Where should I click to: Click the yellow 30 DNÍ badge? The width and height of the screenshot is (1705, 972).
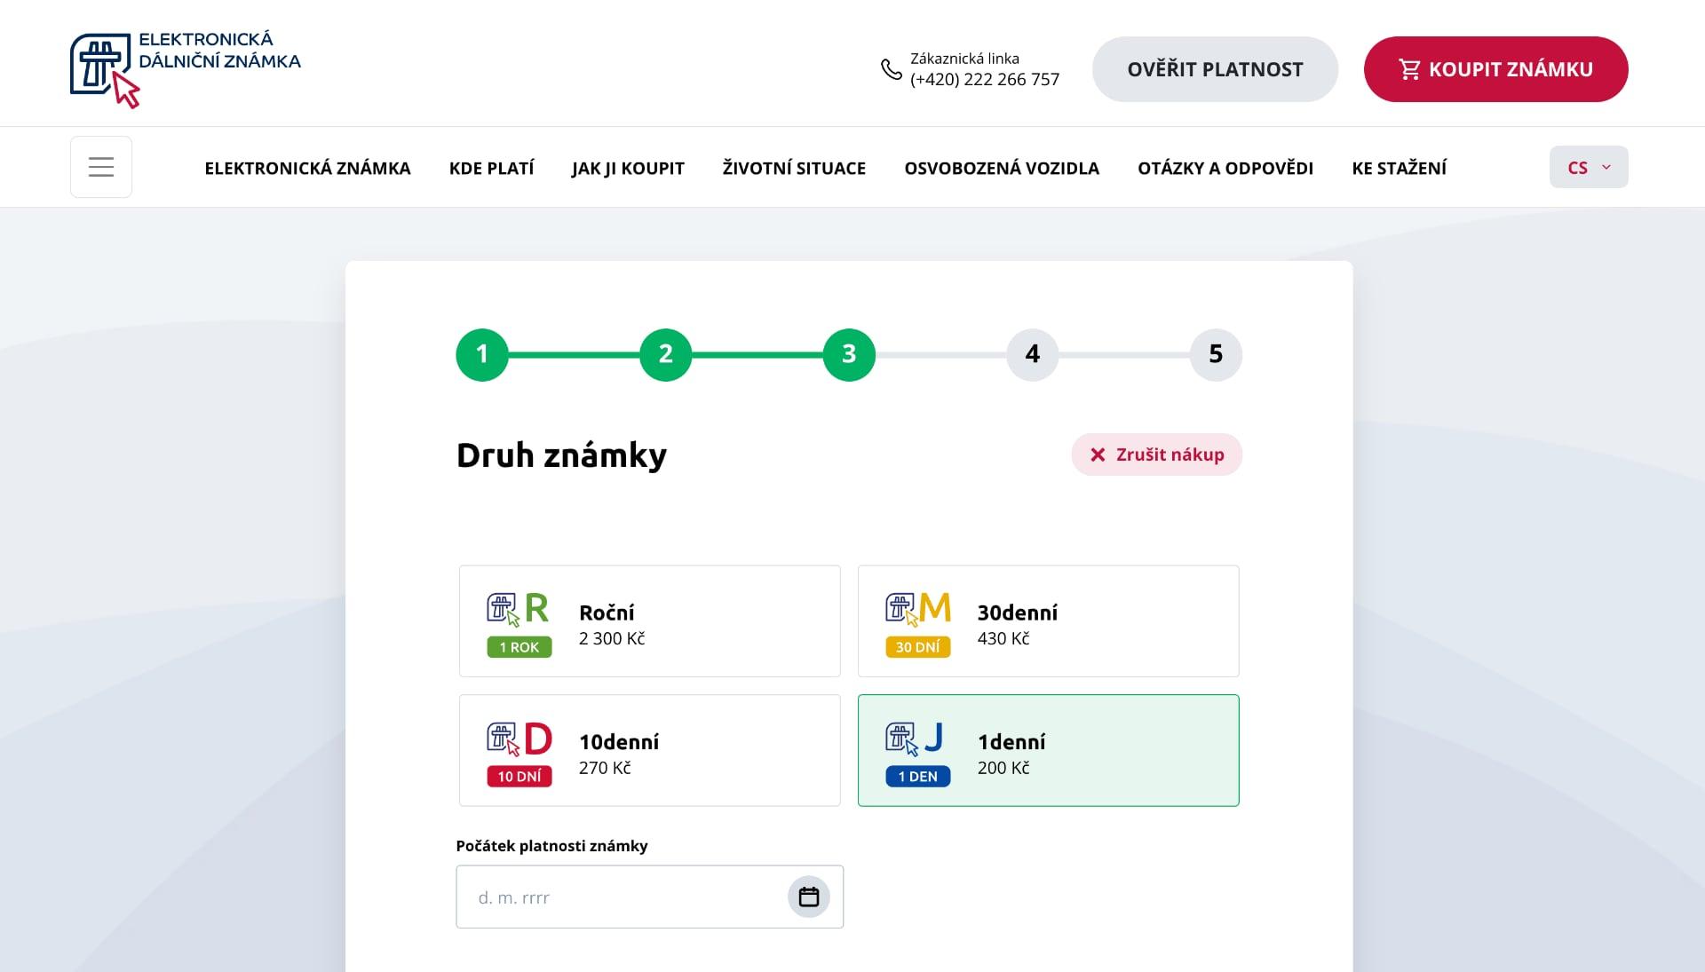click(x=918, y=647)
